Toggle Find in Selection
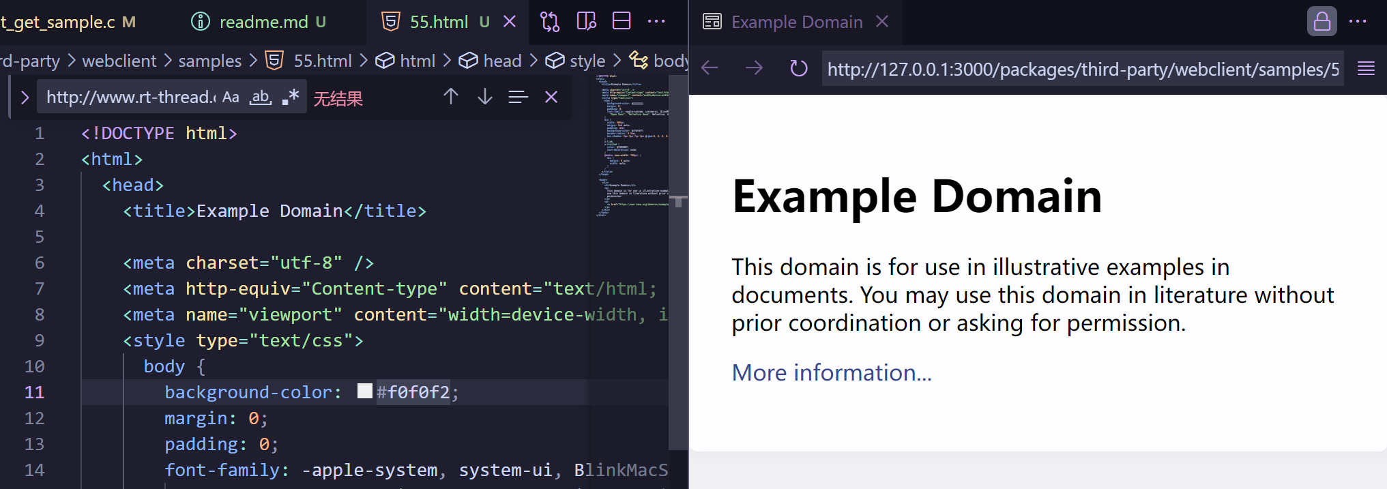The height and width of the screenshot is (489, 1387). pos(519,97)
